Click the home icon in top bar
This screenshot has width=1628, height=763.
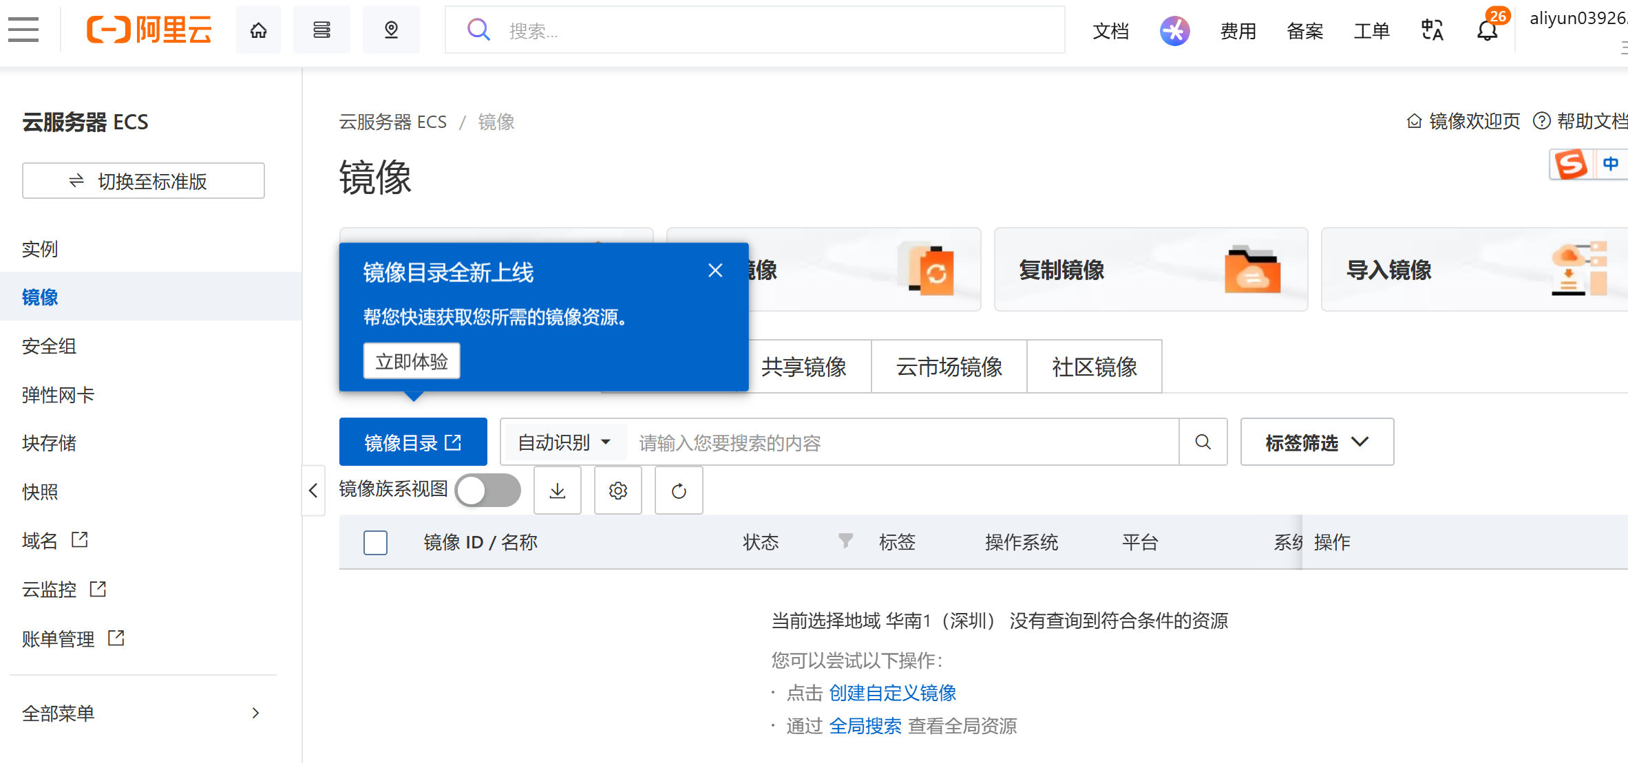[258, 30]
